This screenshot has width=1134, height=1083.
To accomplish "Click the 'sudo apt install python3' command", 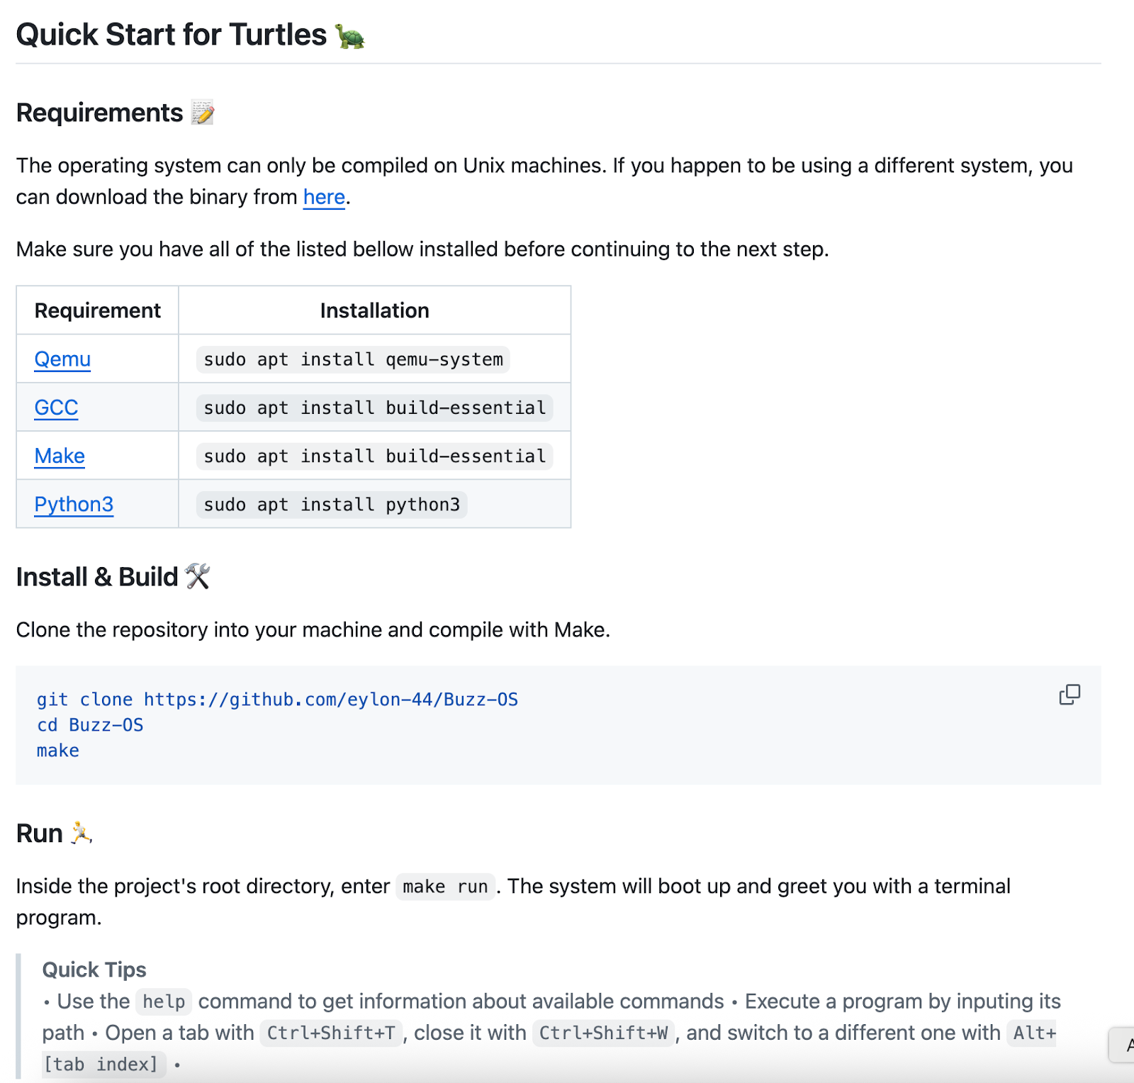I will [x=332, y=505].
